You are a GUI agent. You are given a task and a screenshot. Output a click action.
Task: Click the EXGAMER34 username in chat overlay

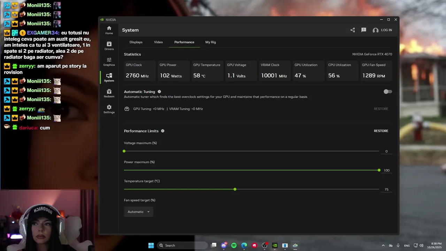tap(42, 33)
